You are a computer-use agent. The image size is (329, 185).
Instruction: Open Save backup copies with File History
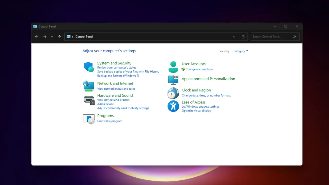128,72
